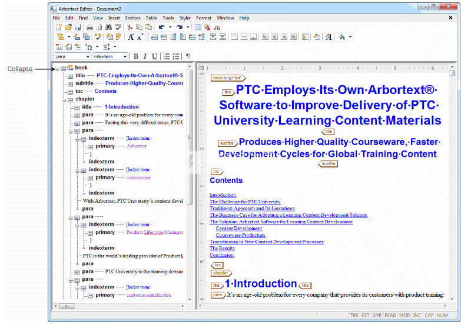The height and width of the screenshot is (325, 461).
Task: Toggle the READ status indicator
Action: pyautogui.click(x=390, y=315)
